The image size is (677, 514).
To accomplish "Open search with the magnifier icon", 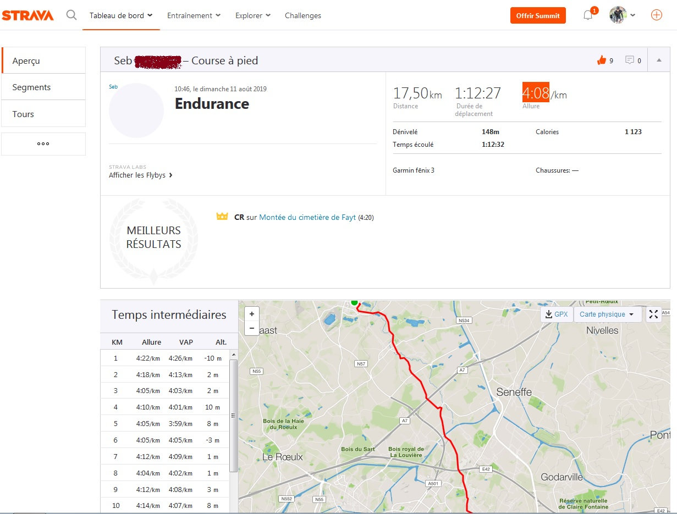I will [x=71, y=15].
